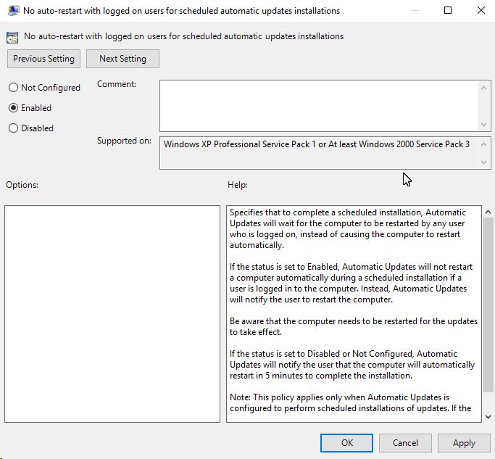Click the 'Note: This policy applies' paragraph
This screenshot has height=459, width=495.
(x=351, y=402)
